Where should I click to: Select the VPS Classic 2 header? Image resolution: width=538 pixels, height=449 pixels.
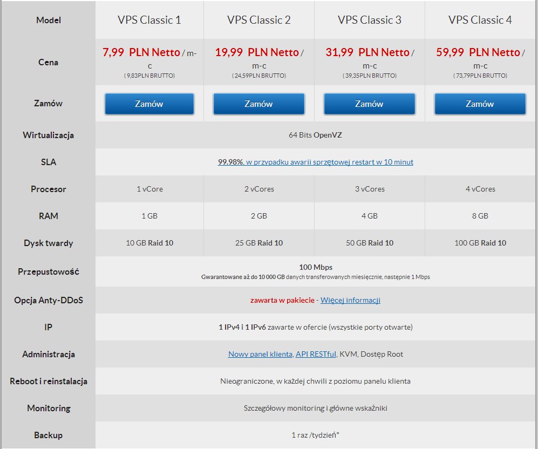point(258,20)
